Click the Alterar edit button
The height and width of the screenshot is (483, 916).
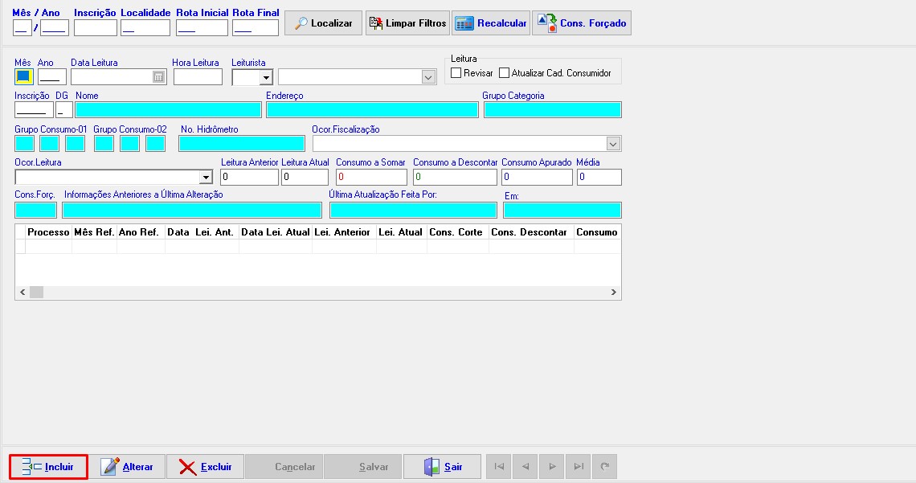click(x=127, y=467)
